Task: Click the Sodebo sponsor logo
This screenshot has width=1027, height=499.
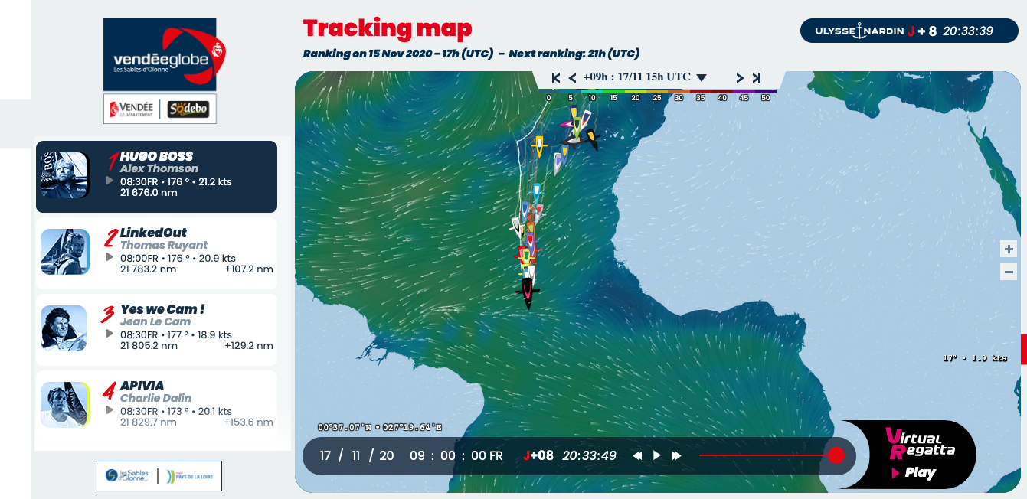Action: point(188,109)
